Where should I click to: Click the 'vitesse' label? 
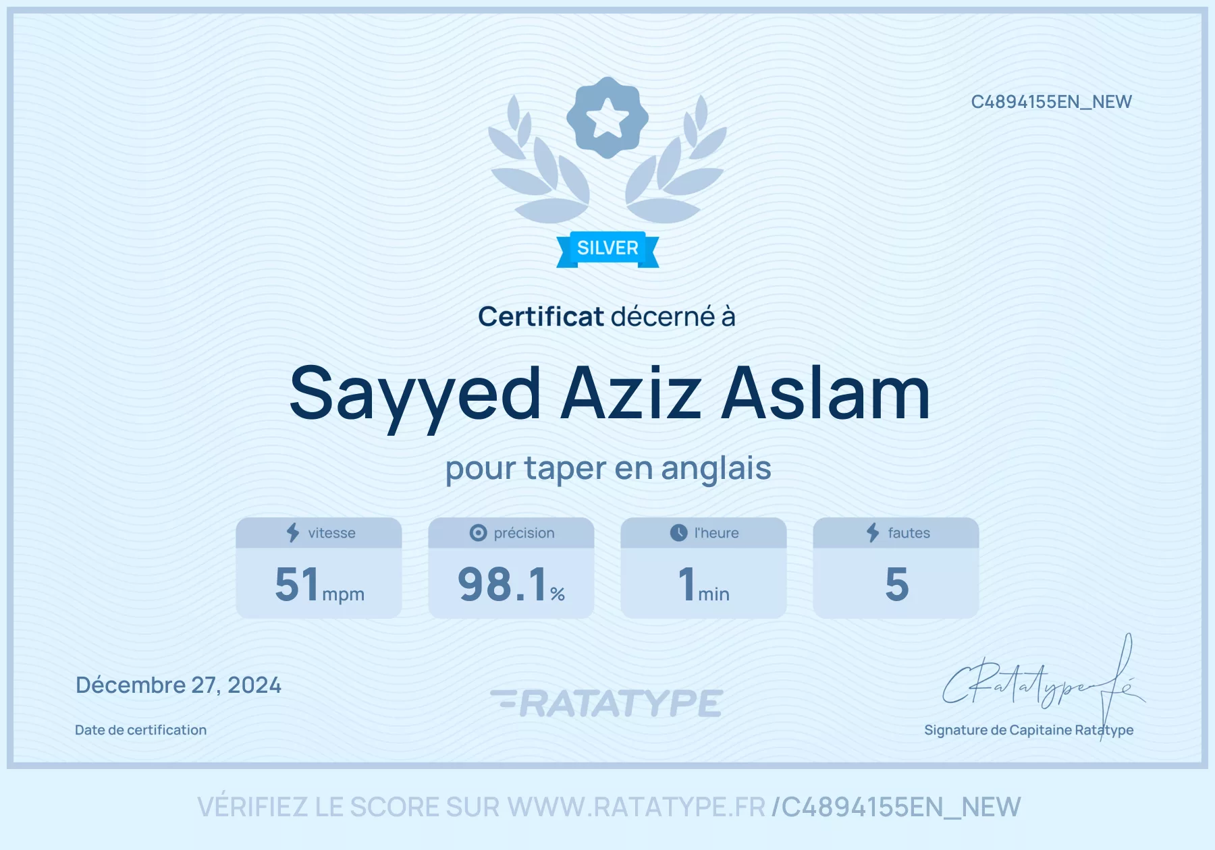[x=331, y=533]
